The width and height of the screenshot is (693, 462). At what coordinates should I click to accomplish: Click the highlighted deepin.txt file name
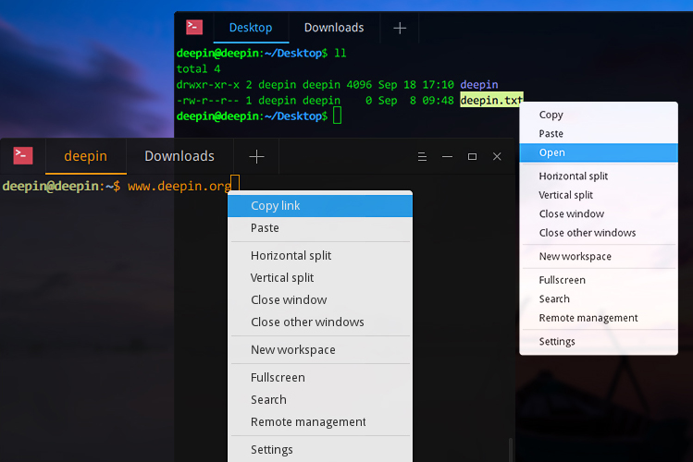point(491,100)
